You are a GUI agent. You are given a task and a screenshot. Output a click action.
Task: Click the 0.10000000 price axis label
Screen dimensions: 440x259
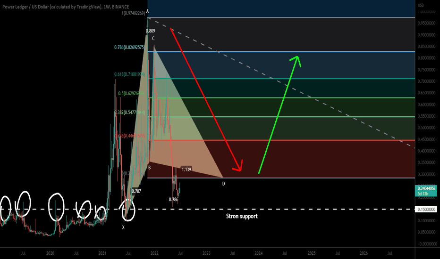(x=426, y=221)
